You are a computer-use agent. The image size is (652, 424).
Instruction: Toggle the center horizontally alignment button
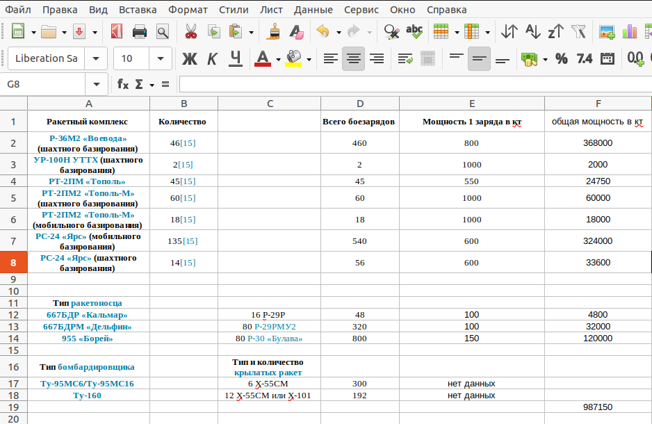point(353,58)
